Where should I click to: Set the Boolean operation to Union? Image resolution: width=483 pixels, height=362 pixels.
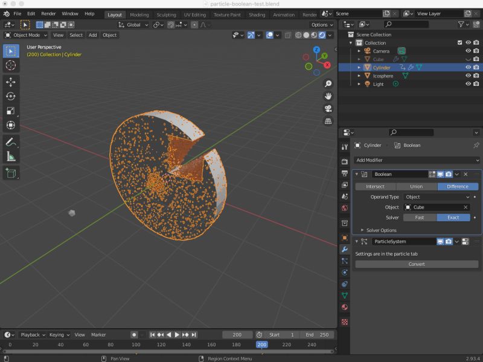coord(416,186)
